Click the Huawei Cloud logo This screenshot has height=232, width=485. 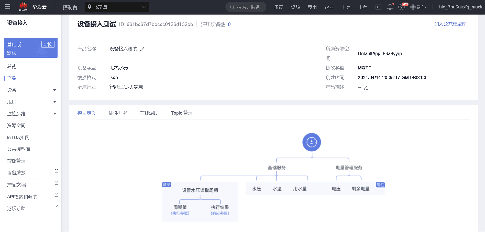tap(33, 7)
